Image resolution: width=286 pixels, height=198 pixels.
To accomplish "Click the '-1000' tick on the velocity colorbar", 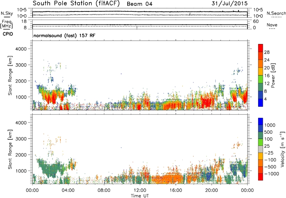I will tap(272, 174).
